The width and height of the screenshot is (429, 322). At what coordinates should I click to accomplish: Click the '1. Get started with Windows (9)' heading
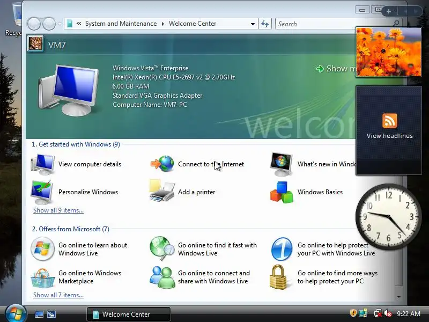click(76, 144)
